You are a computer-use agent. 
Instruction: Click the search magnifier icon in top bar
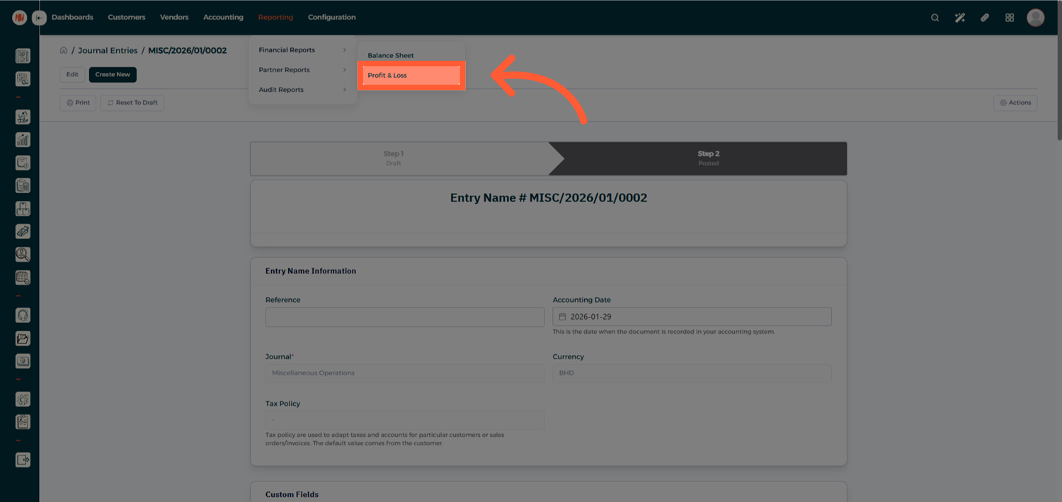coord(935,18)
